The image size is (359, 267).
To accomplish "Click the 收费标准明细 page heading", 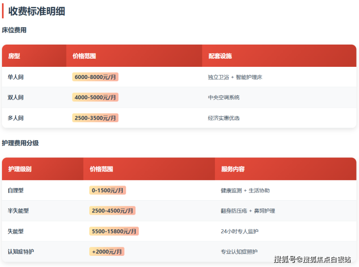I will click(37, 11).
